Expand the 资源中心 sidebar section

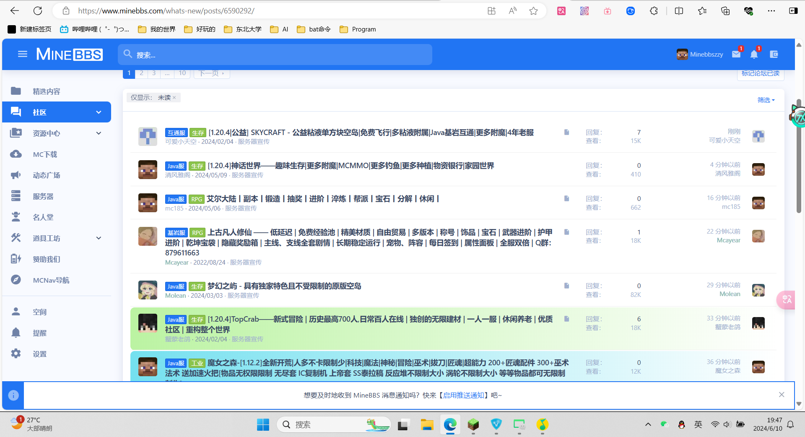pyautogui.click(x=99, y=133)
